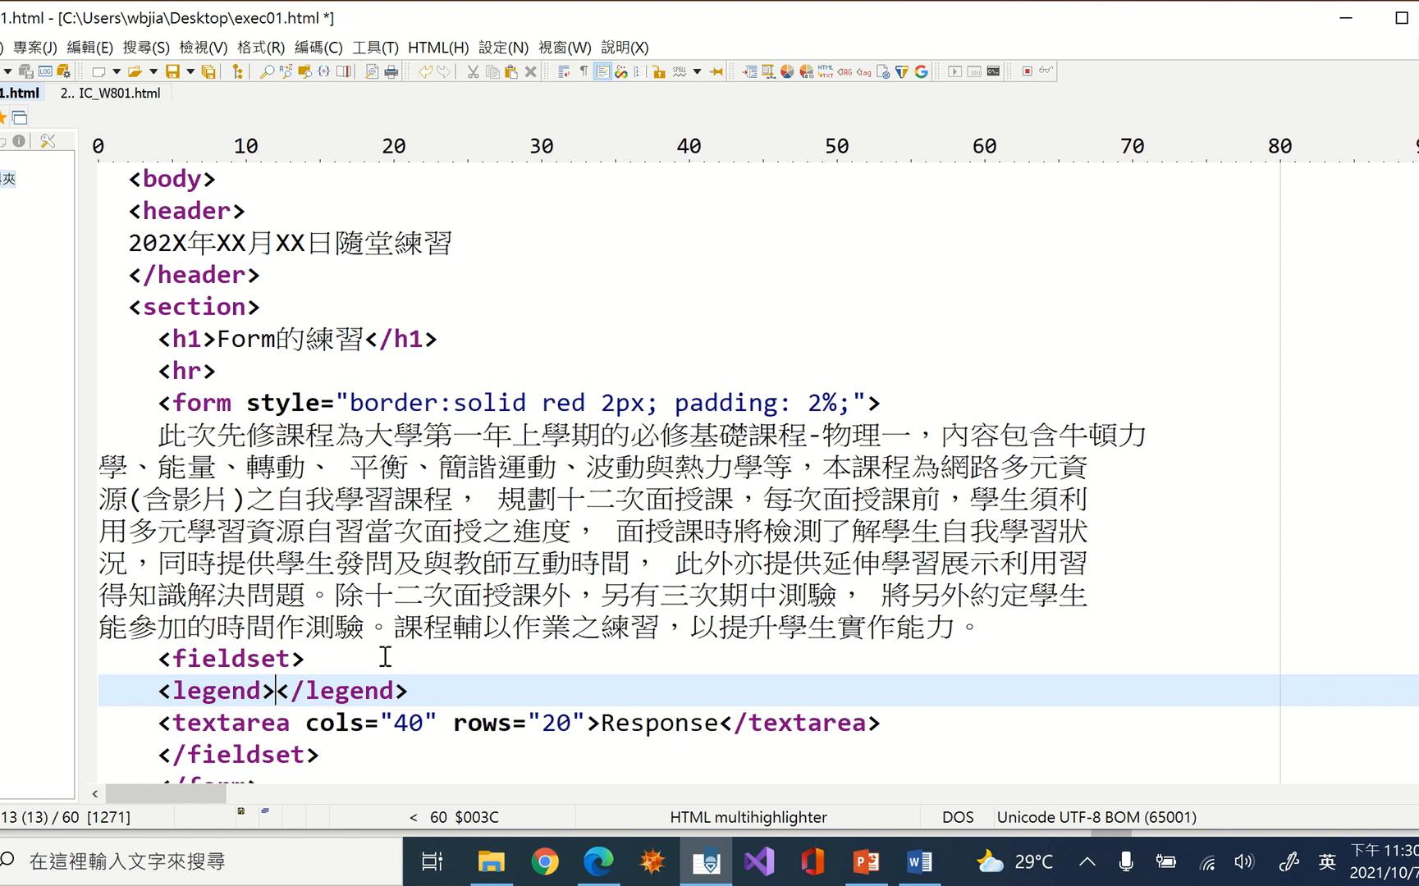The width and height of the screenshot is (1419, 886).
Task: Click the volume speaker tray icon
Action: coord(1244,861)
